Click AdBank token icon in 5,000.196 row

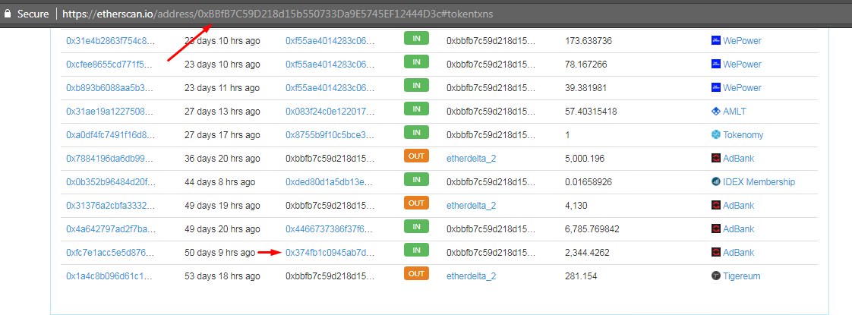[715, 158]
